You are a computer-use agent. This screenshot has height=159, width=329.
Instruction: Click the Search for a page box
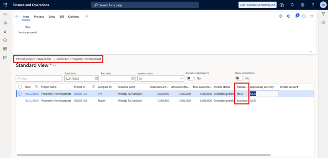(145, 5)
